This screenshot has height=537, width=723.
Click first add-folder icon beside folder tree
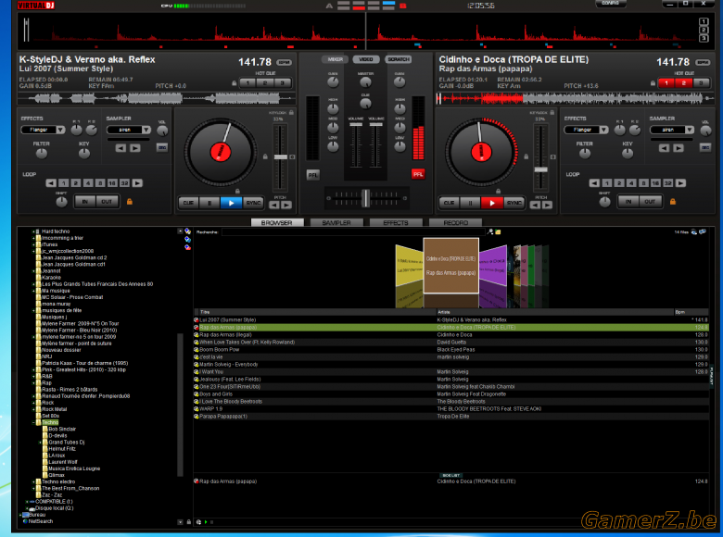(x=187, y=231)
